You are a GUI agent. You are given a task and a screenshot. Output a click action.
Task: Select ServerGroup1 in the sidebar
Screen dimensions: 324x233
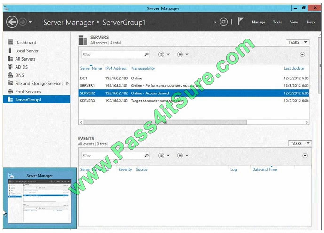click(36, 100)
